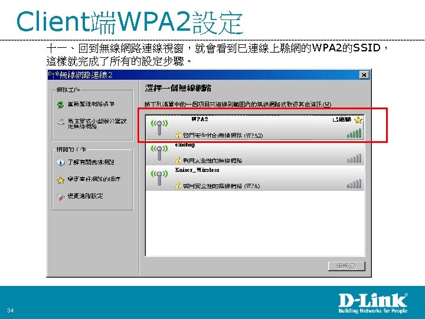Click the refresh network list icon
Image resolution: width=425 pixels, height=319 pixels.
60,105
